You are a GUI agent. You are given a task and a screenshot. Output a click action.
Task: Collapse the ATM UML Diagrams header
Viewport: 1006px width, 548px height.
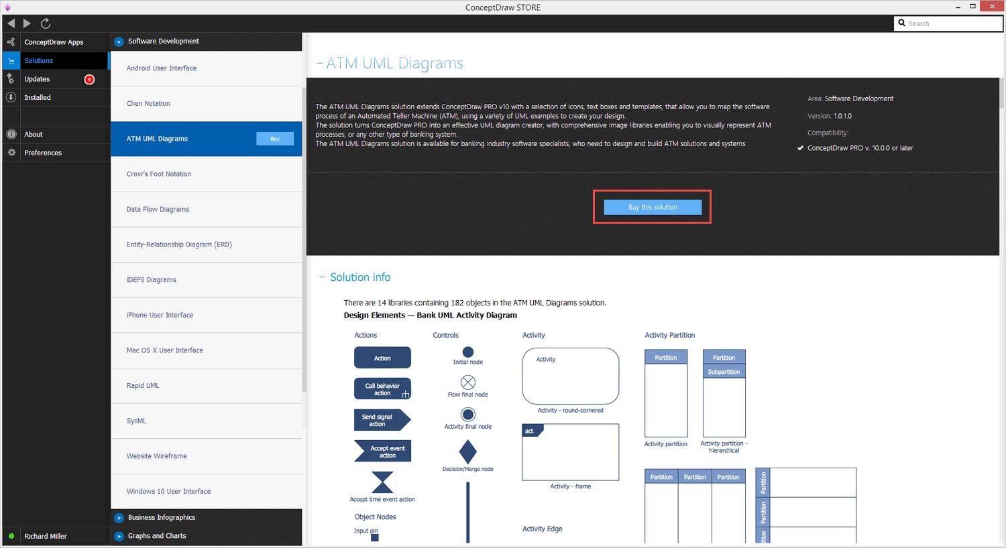coord(320,64)
